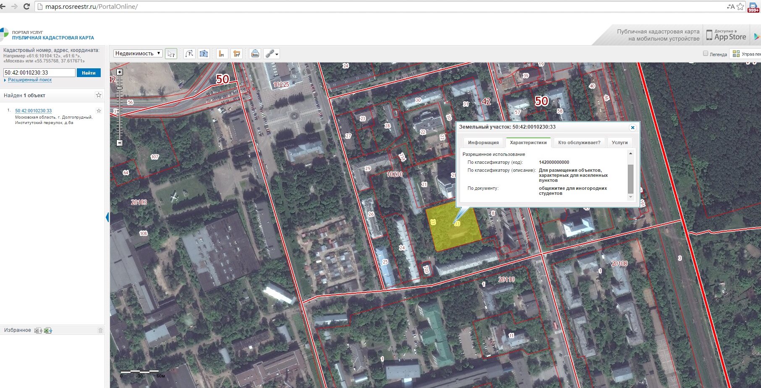The width and height of the screenshot is (761, 388).
Task: Open the chain link share dropdown
Action: click(272, 54)
